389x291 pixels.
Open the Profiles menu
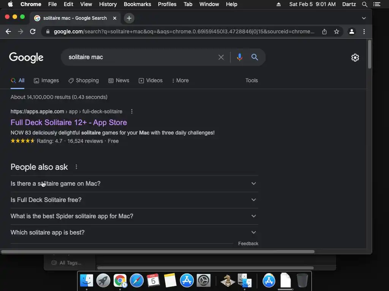click(167, 4)
